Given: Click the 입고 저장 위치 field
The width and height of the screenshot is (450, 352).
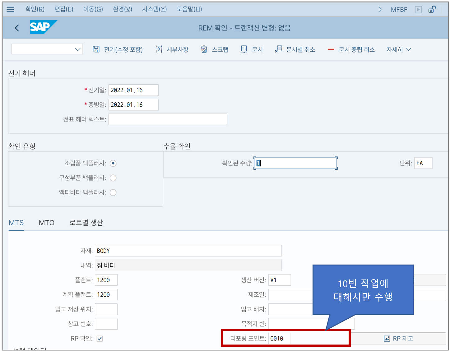Looking at the screenshot, I should pyautogui.click(x=106, y=309).
